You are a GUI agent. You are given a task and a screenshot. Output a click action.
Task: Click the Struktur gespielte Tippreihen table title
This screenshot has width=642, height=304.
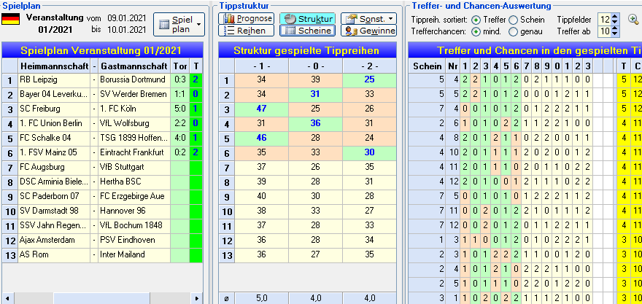tap(307, 50)
